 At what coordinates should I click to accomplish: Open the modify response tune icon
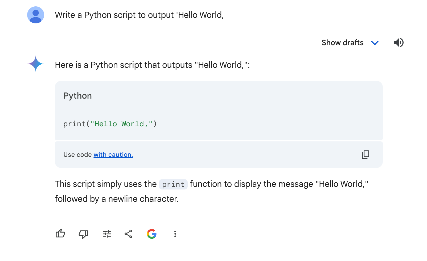tap(106, 234)
